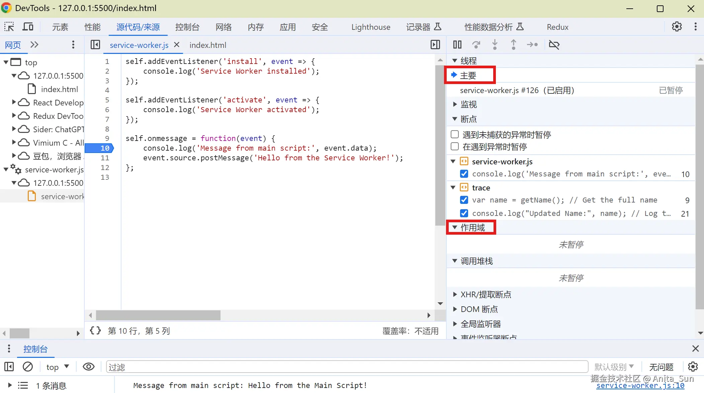This screenshot has height=393, width=704.
Task: Collapse the 作用域 scope section
Action: (455, 227)
